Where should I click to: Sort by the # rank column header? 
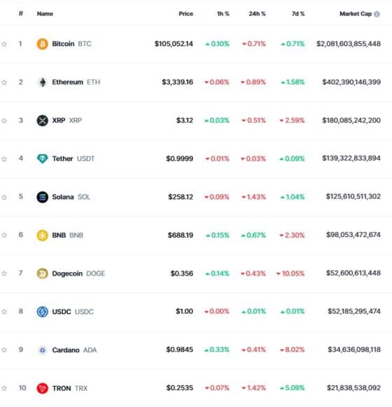[21, 13]
